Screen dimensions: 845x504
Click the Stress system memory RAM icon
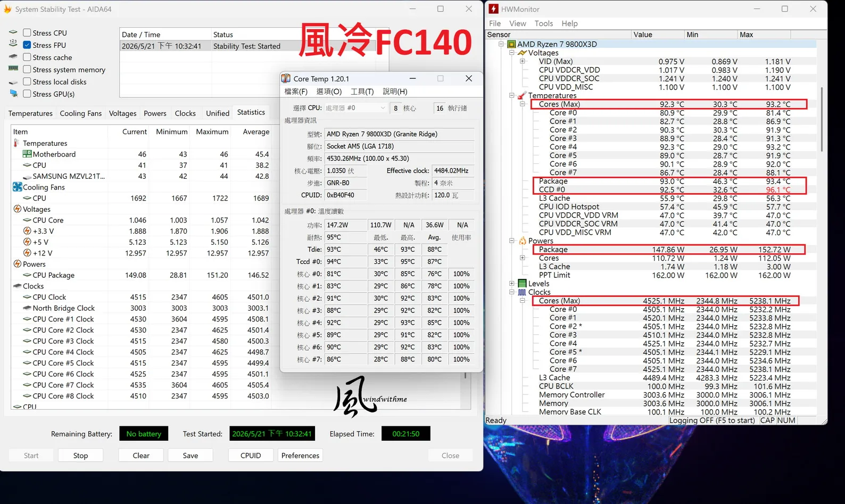(13, 69)
